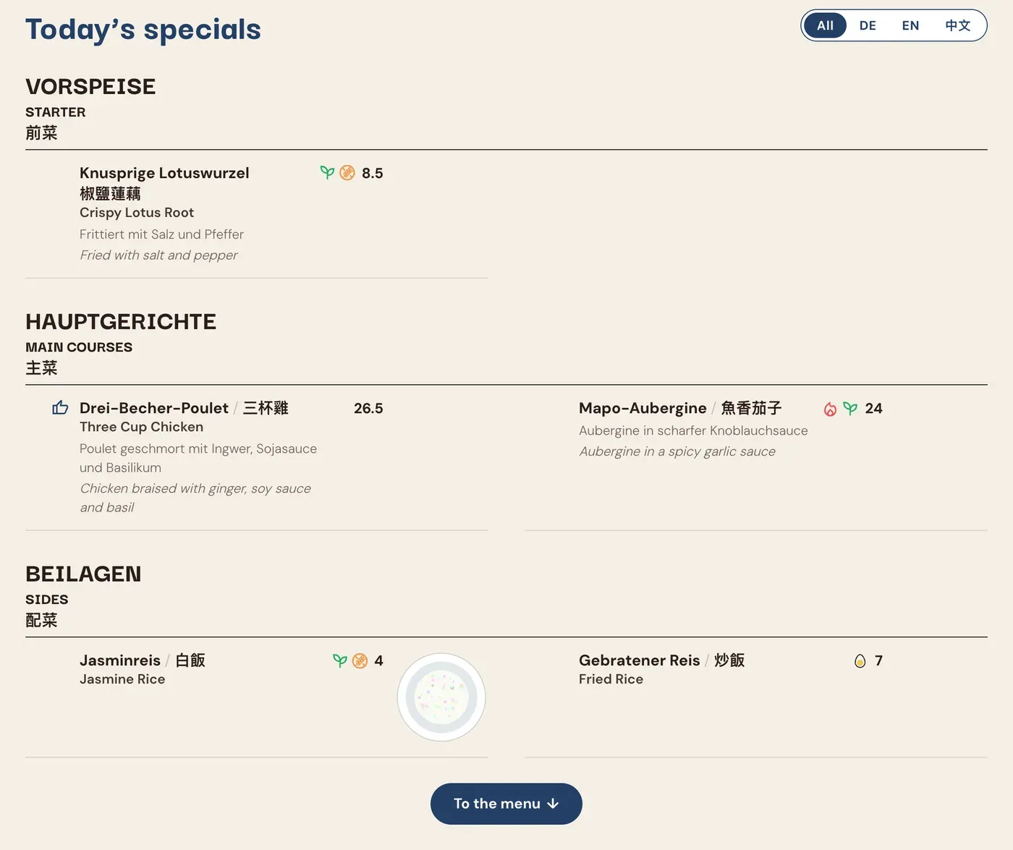1013x850 pixels.
Task: Click the Jasminreis dish title
Action: 120,660
